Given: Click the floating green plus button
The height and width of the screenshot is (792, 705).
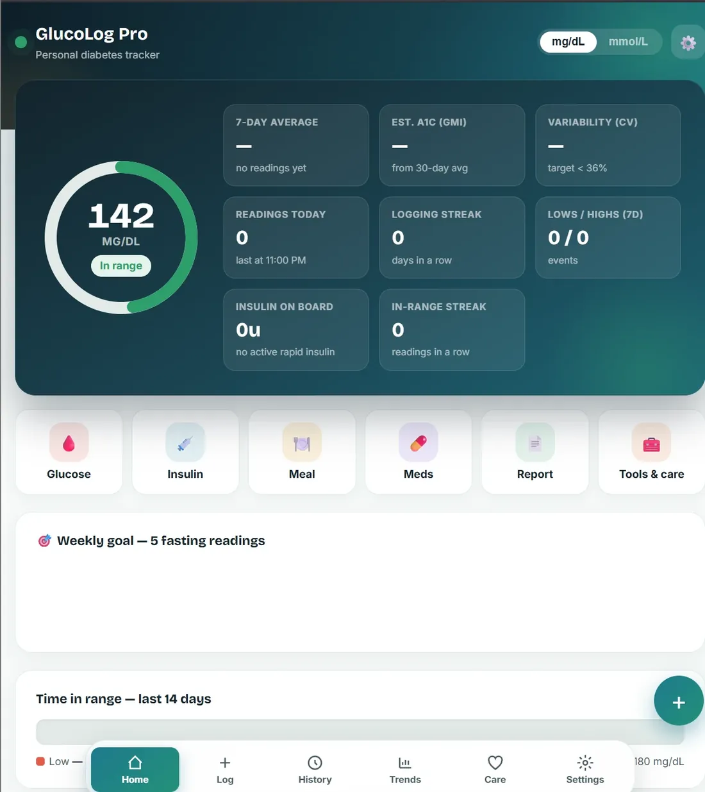Looking at the screenshot, I should point(679,701).
